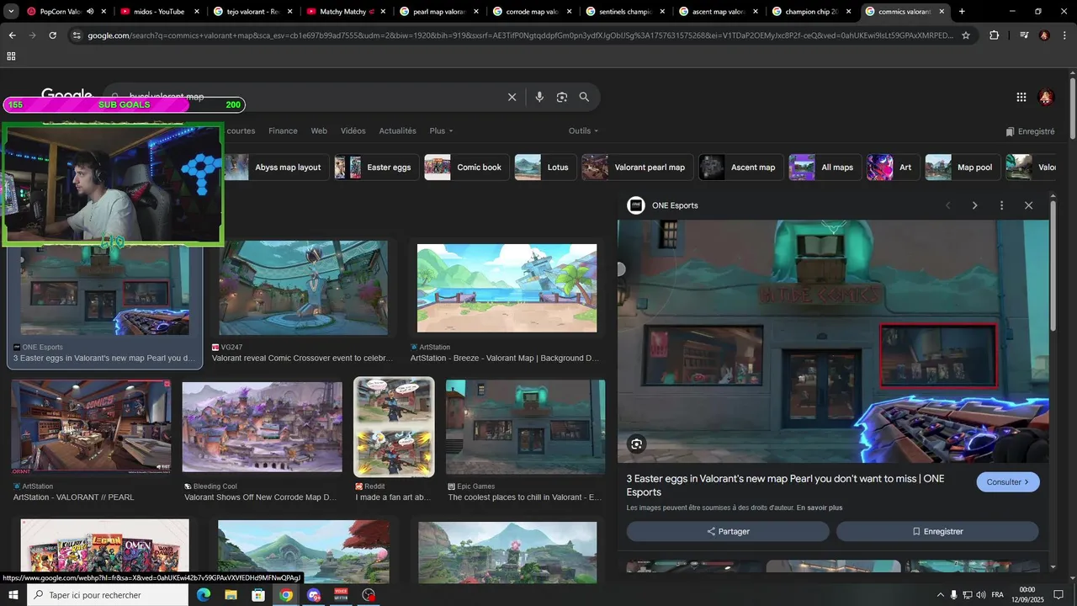Clear the Google search box text
1077x606 pixels.
pyautogui.click(x=512, y=97)
